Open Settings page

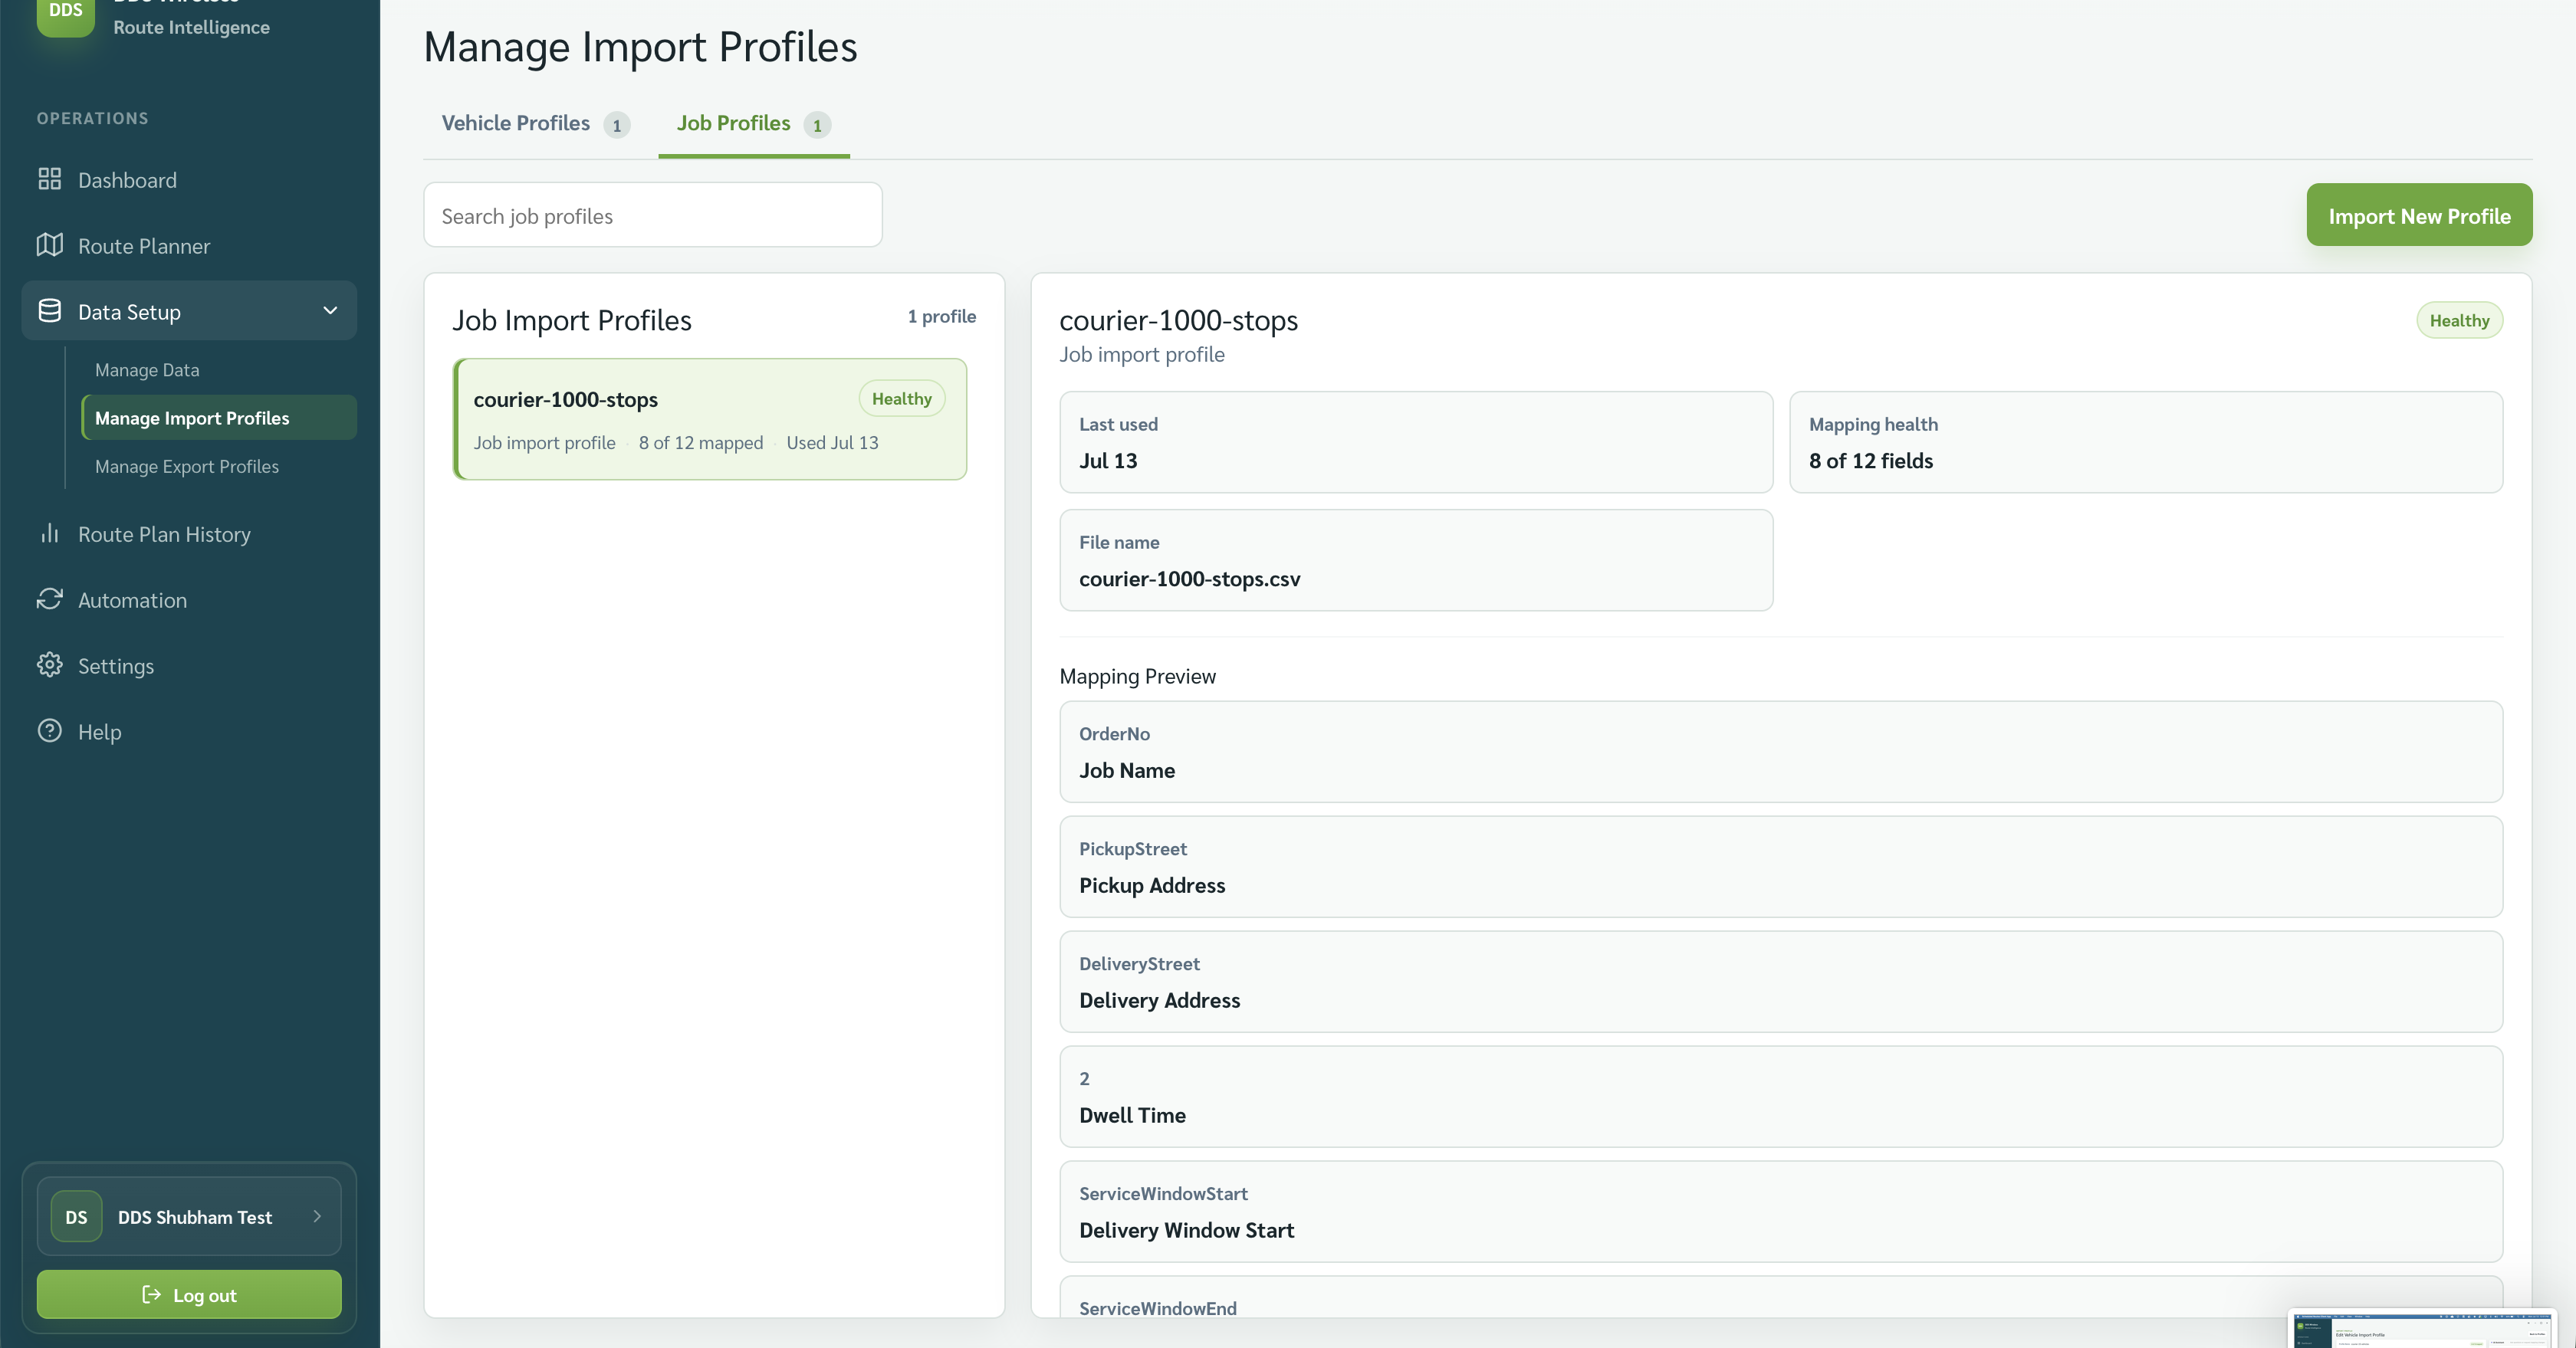[x=189, y=667]
